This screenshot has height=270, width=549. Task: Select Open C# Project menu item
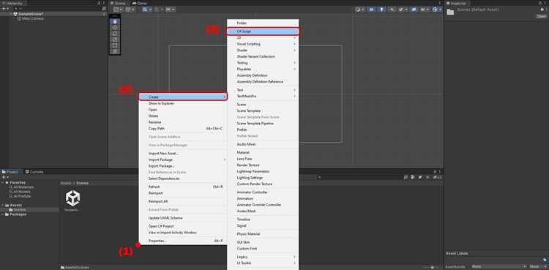point(183,226)
